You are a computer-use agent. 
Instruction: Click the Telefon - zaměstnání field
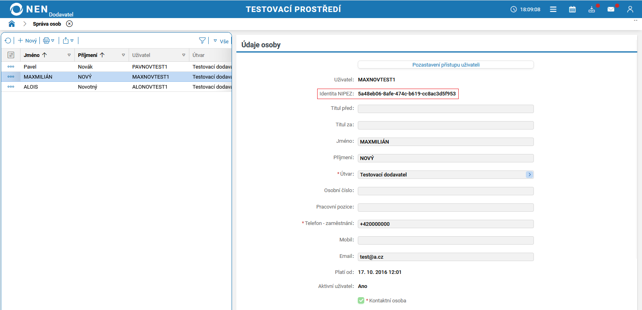[446, 224]
